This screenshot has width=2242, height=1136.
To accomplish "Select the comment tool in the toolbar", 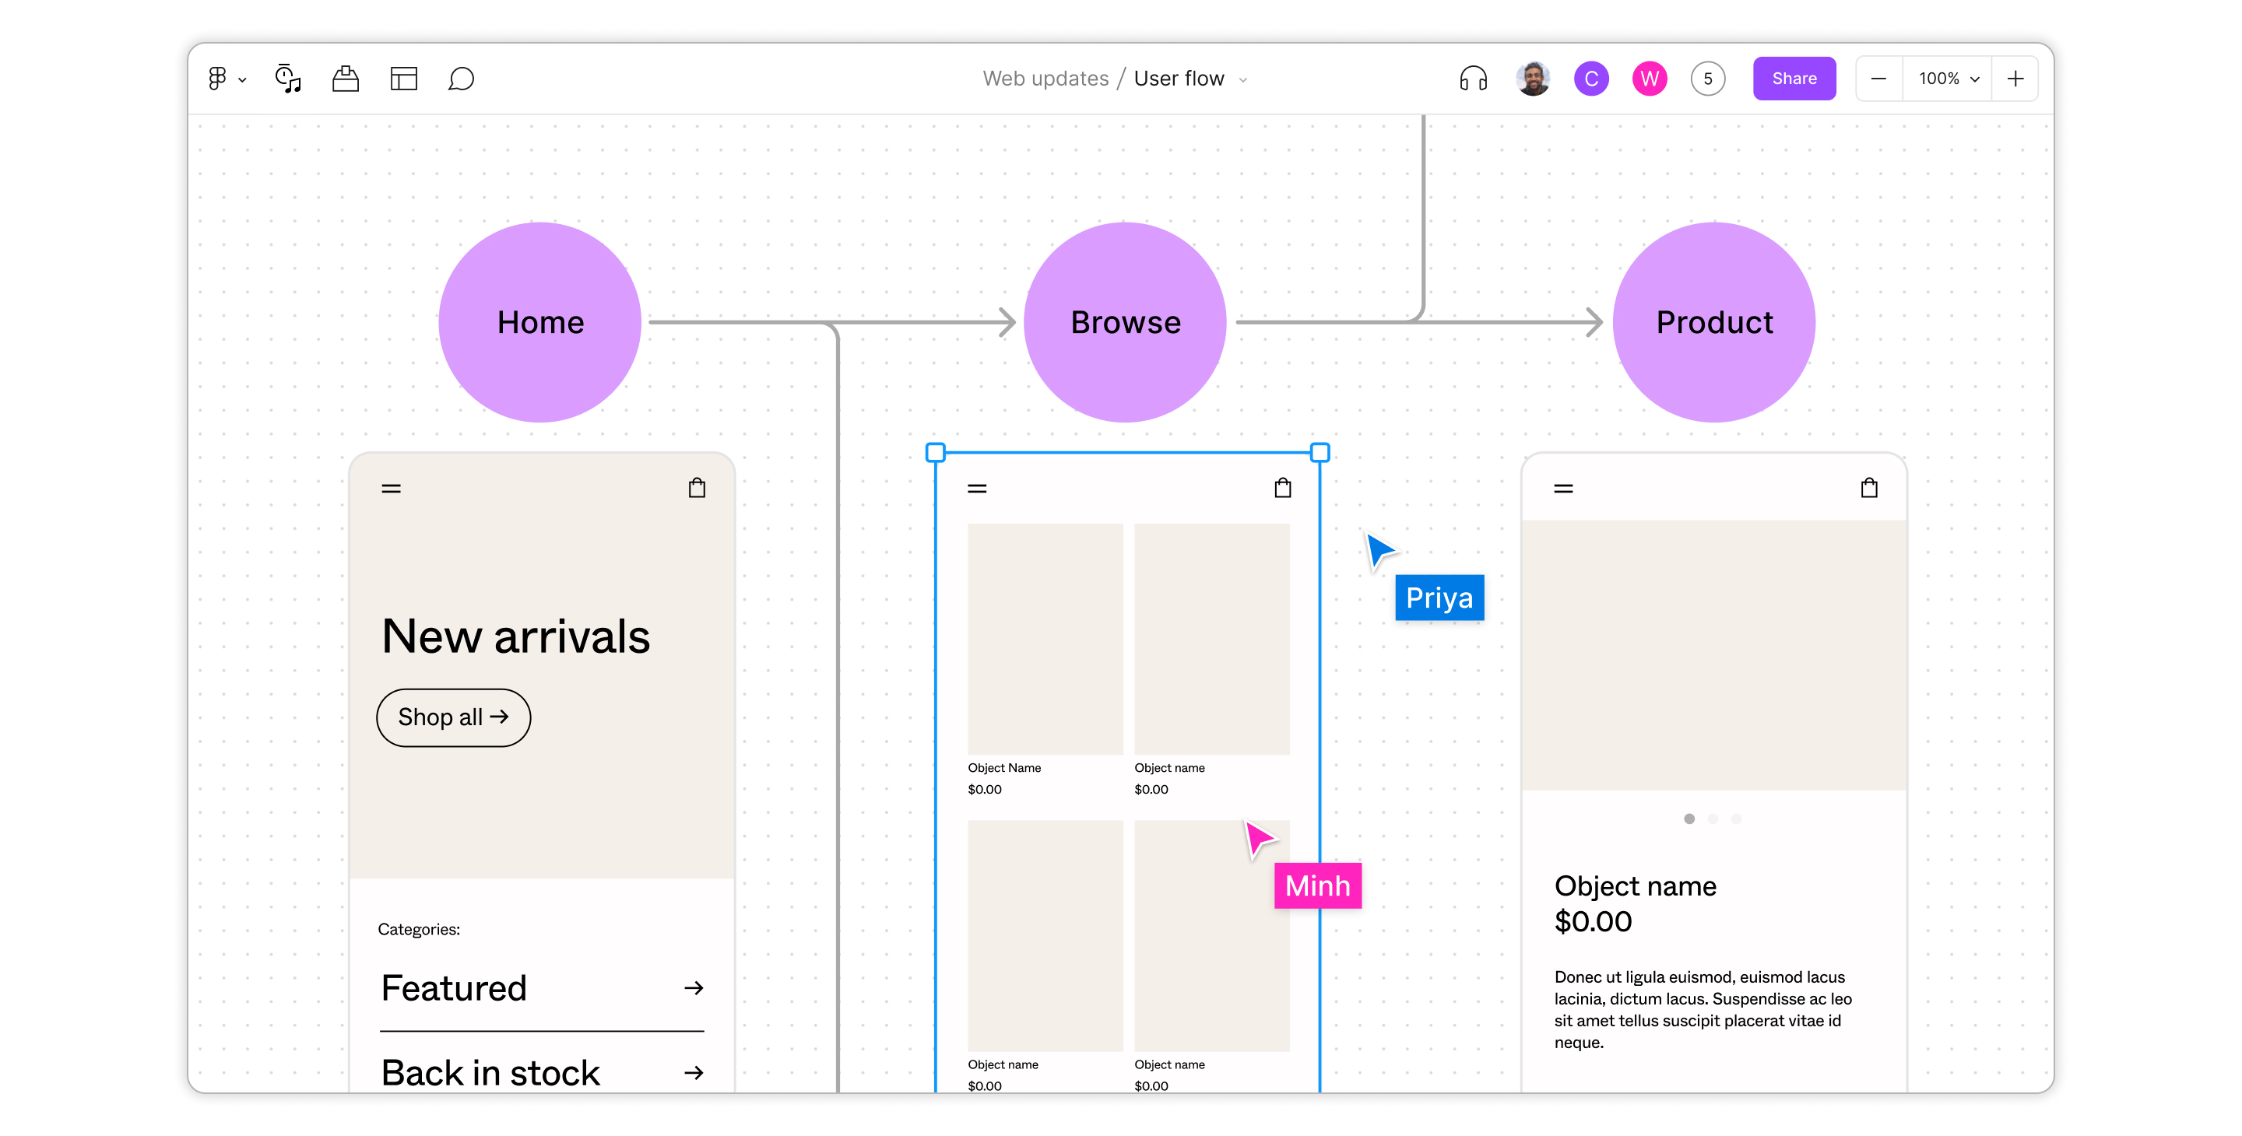I will coord(462,79).
